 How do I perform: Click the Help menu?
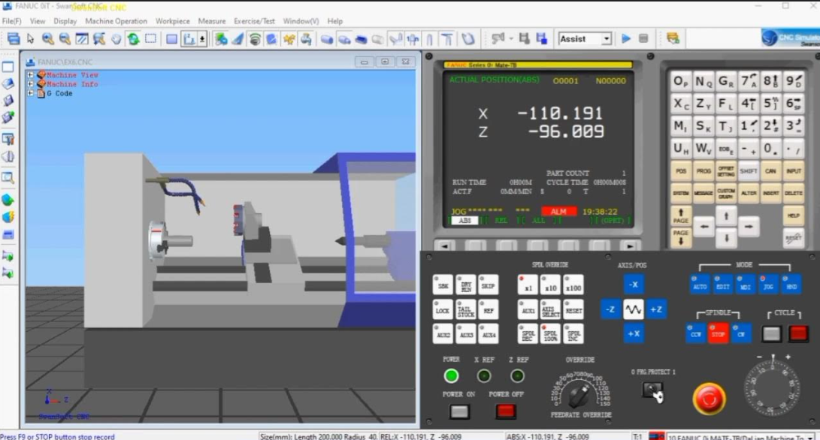pos(334,21)
